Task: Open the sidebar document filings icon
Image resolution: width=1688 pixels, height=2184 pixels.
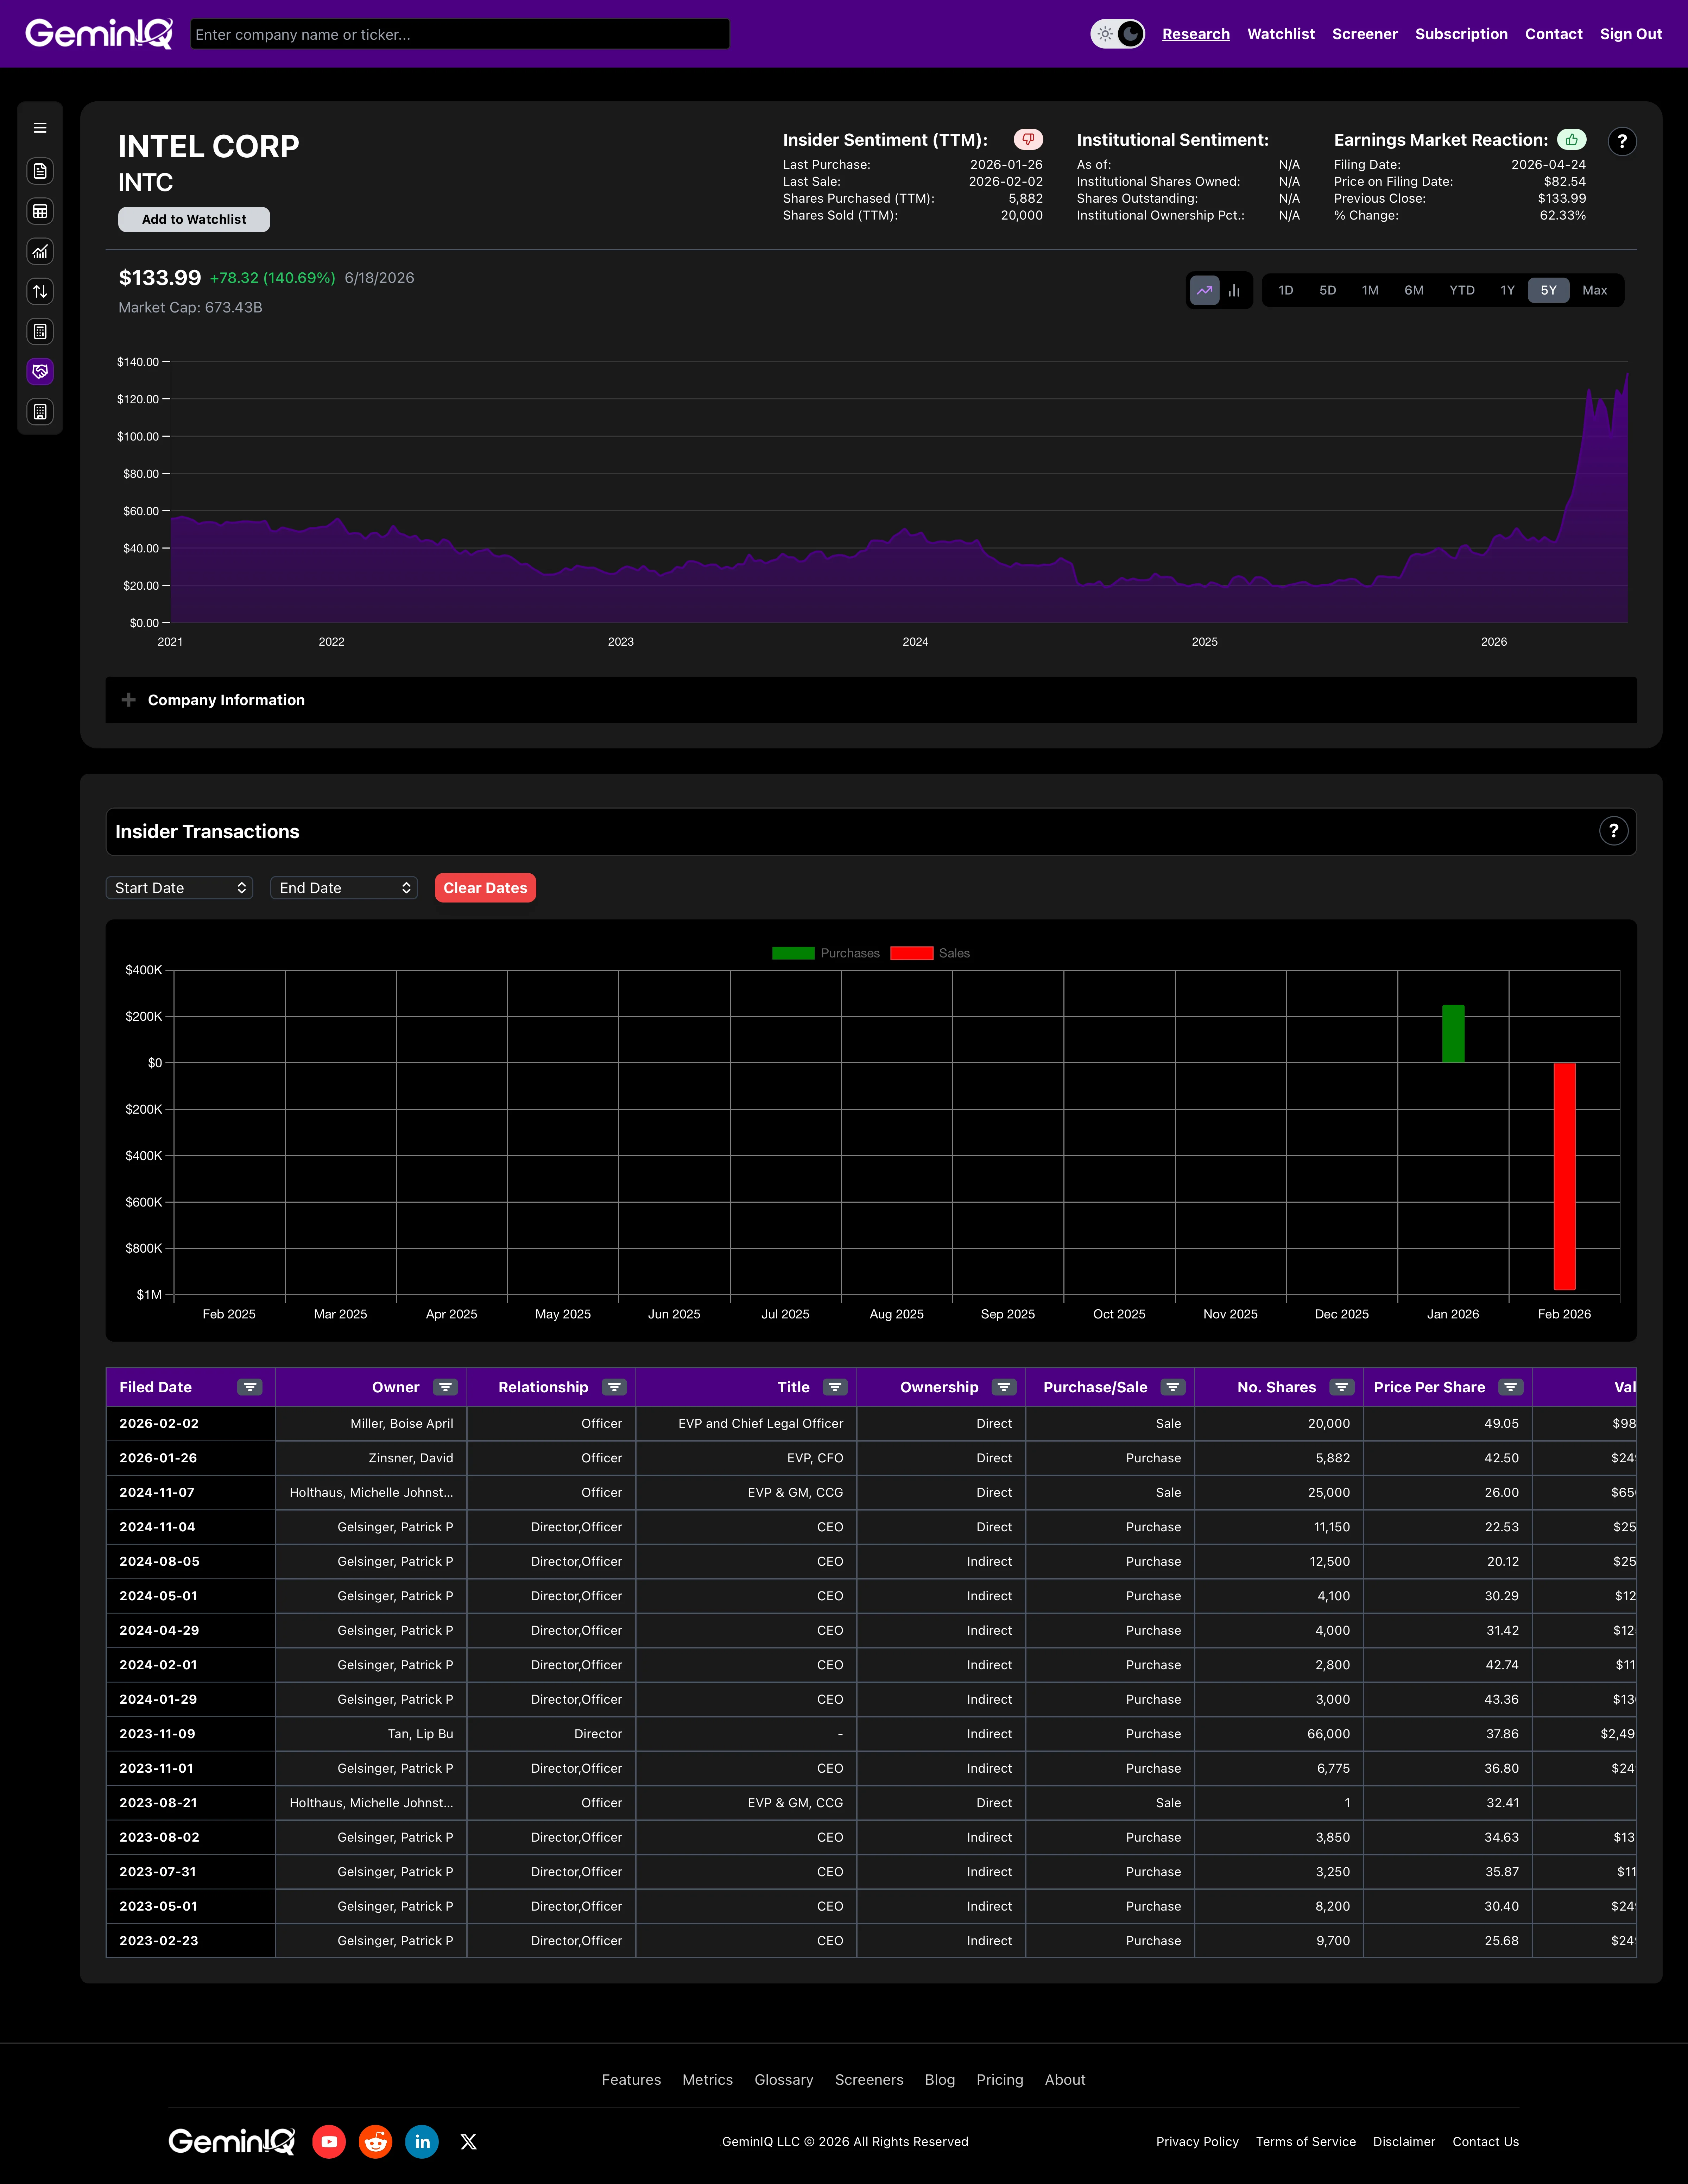Action: pyautogui.click(x=40, y=171)
